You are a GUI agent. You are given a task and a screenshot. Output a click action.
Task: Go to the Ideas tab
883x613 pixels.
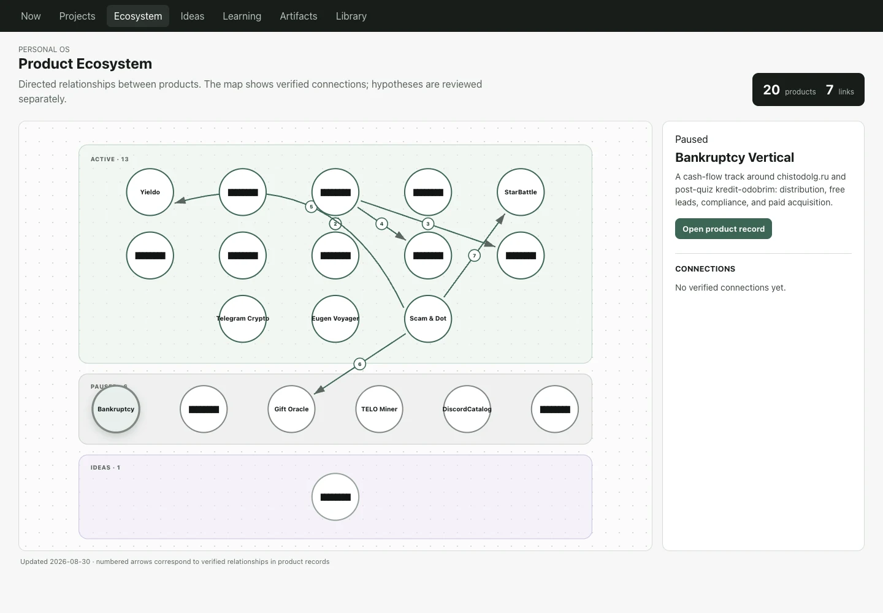pyautogui.click(x=192, y=16)
